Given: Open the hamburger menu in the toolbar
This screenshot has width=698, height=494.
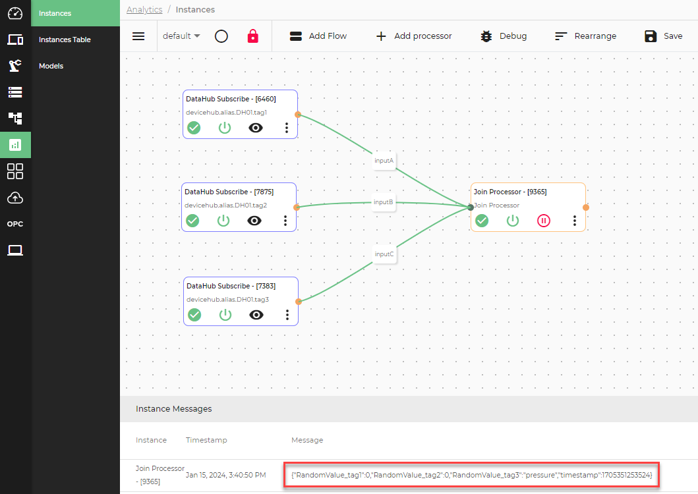Looking at the screenshot, I should 138,36.
